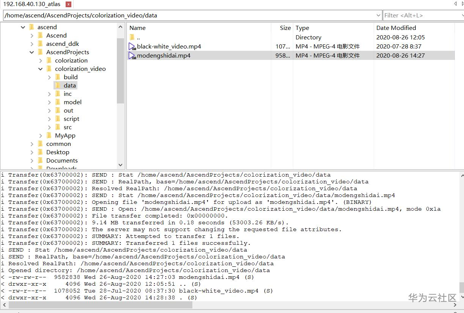Viewport: 464px width, 313px height.
Task: Select the colorization_video folder icon
Action: tap(49, 69)
